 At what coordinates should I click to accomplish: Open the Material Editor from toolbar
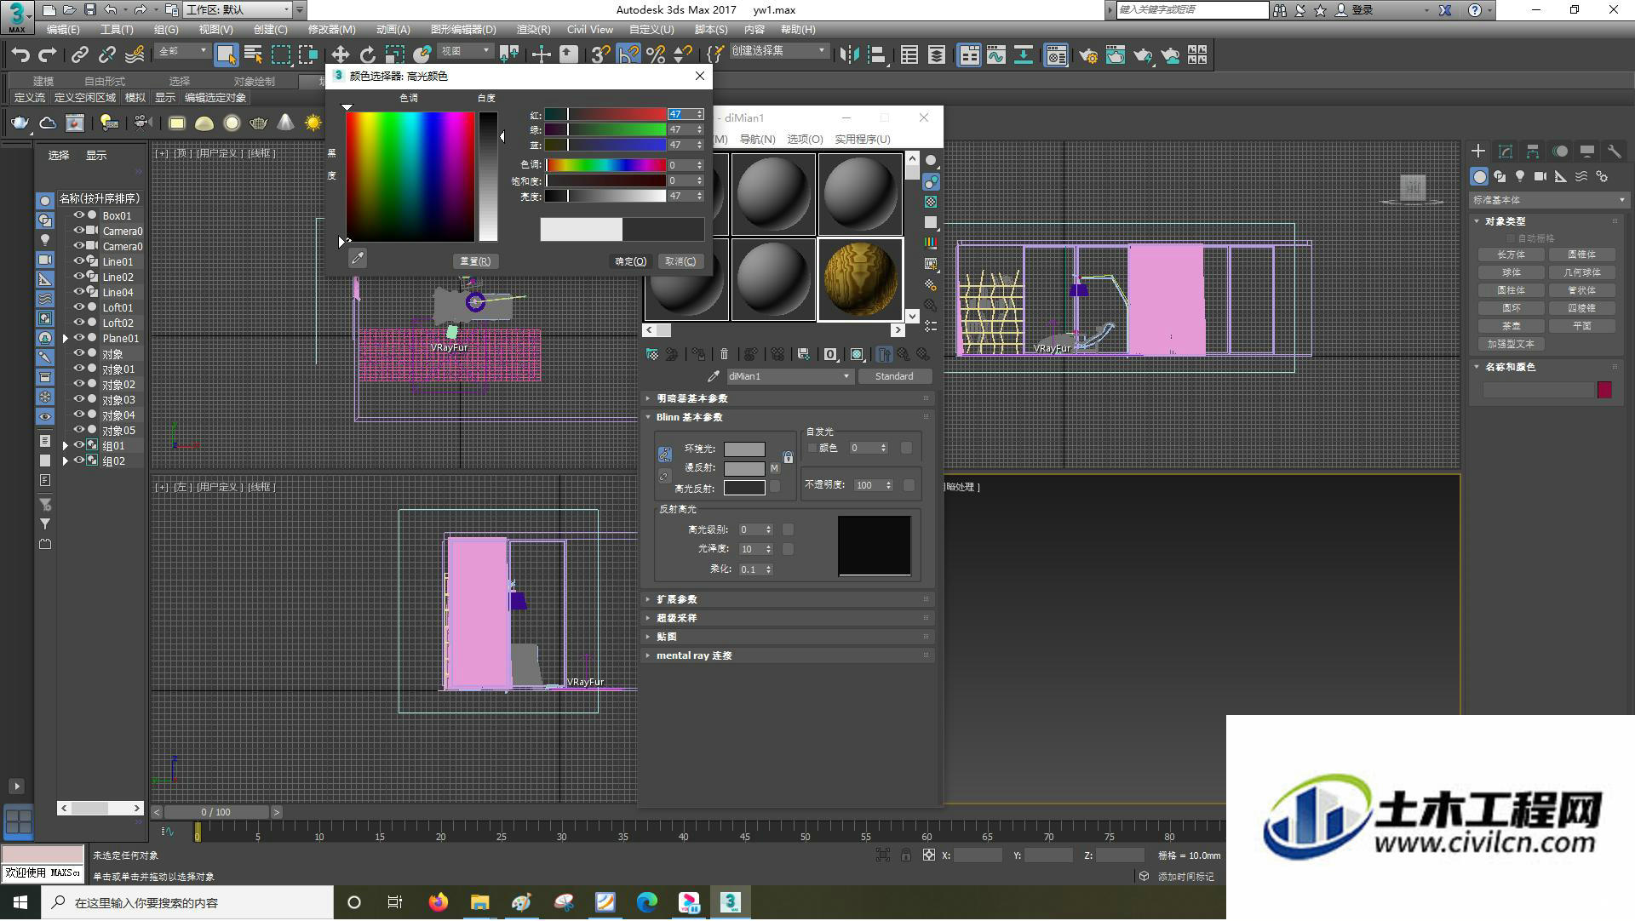coord(1056,55)
